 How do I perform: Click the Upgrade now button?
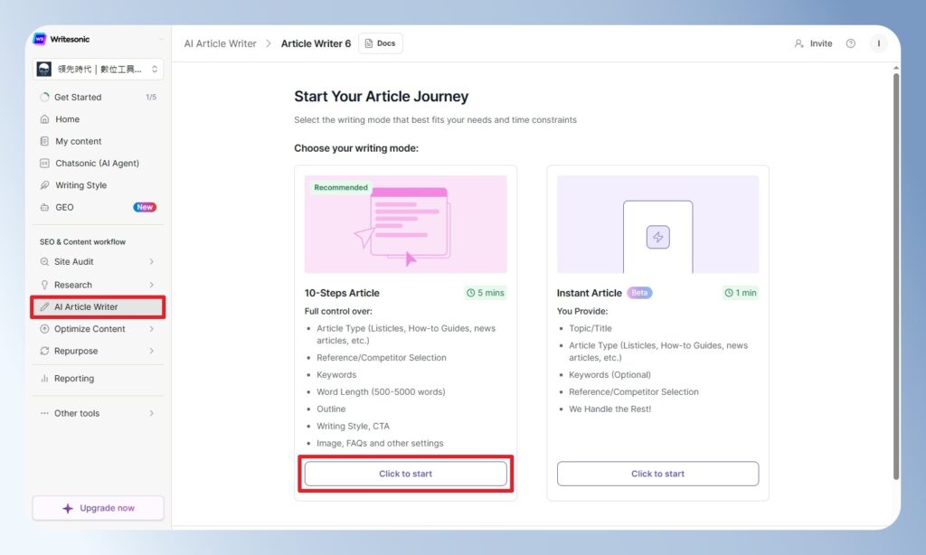point(98,508)
